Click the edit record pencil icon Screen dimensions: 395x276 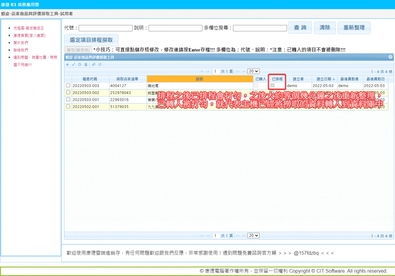tap(74, 64)
